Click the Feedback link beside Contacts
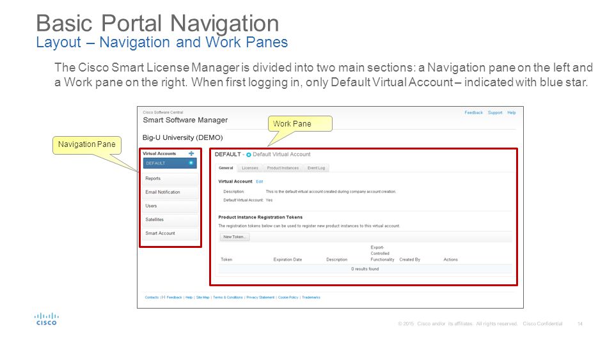The image size is (614, 345). [174, 297]
